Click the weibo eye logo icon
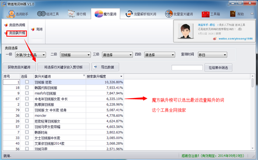This screenshot has width=258, height=160. coord(214,39)
